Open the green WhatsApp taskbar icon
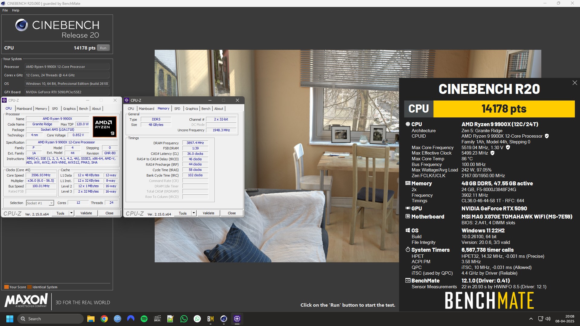 coord(184,319)
